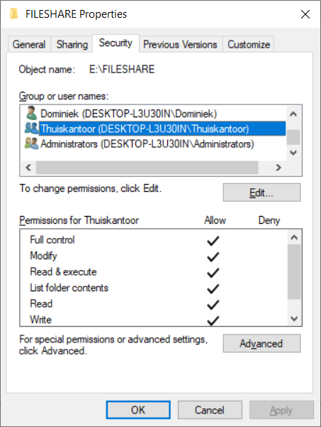The height and width of the screenshot is (427, 321).
Task: Click the Cancel button
Action: coord(210,410)
